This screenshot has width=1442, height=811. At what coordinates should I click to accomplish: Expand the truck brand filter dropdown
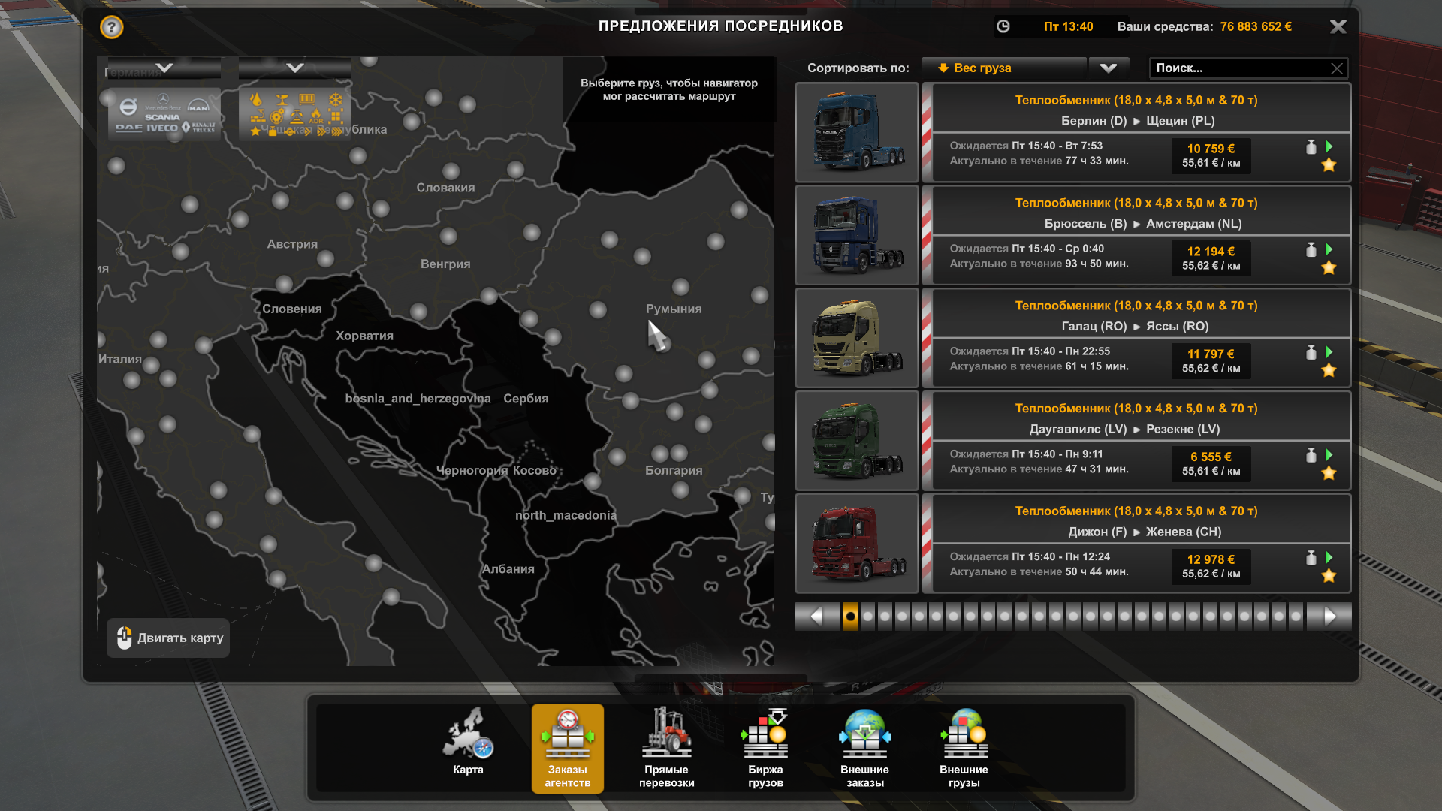(x=164, y=68)
